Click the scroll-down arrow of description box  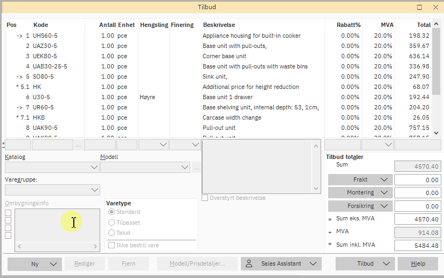[x=317, y=189]
